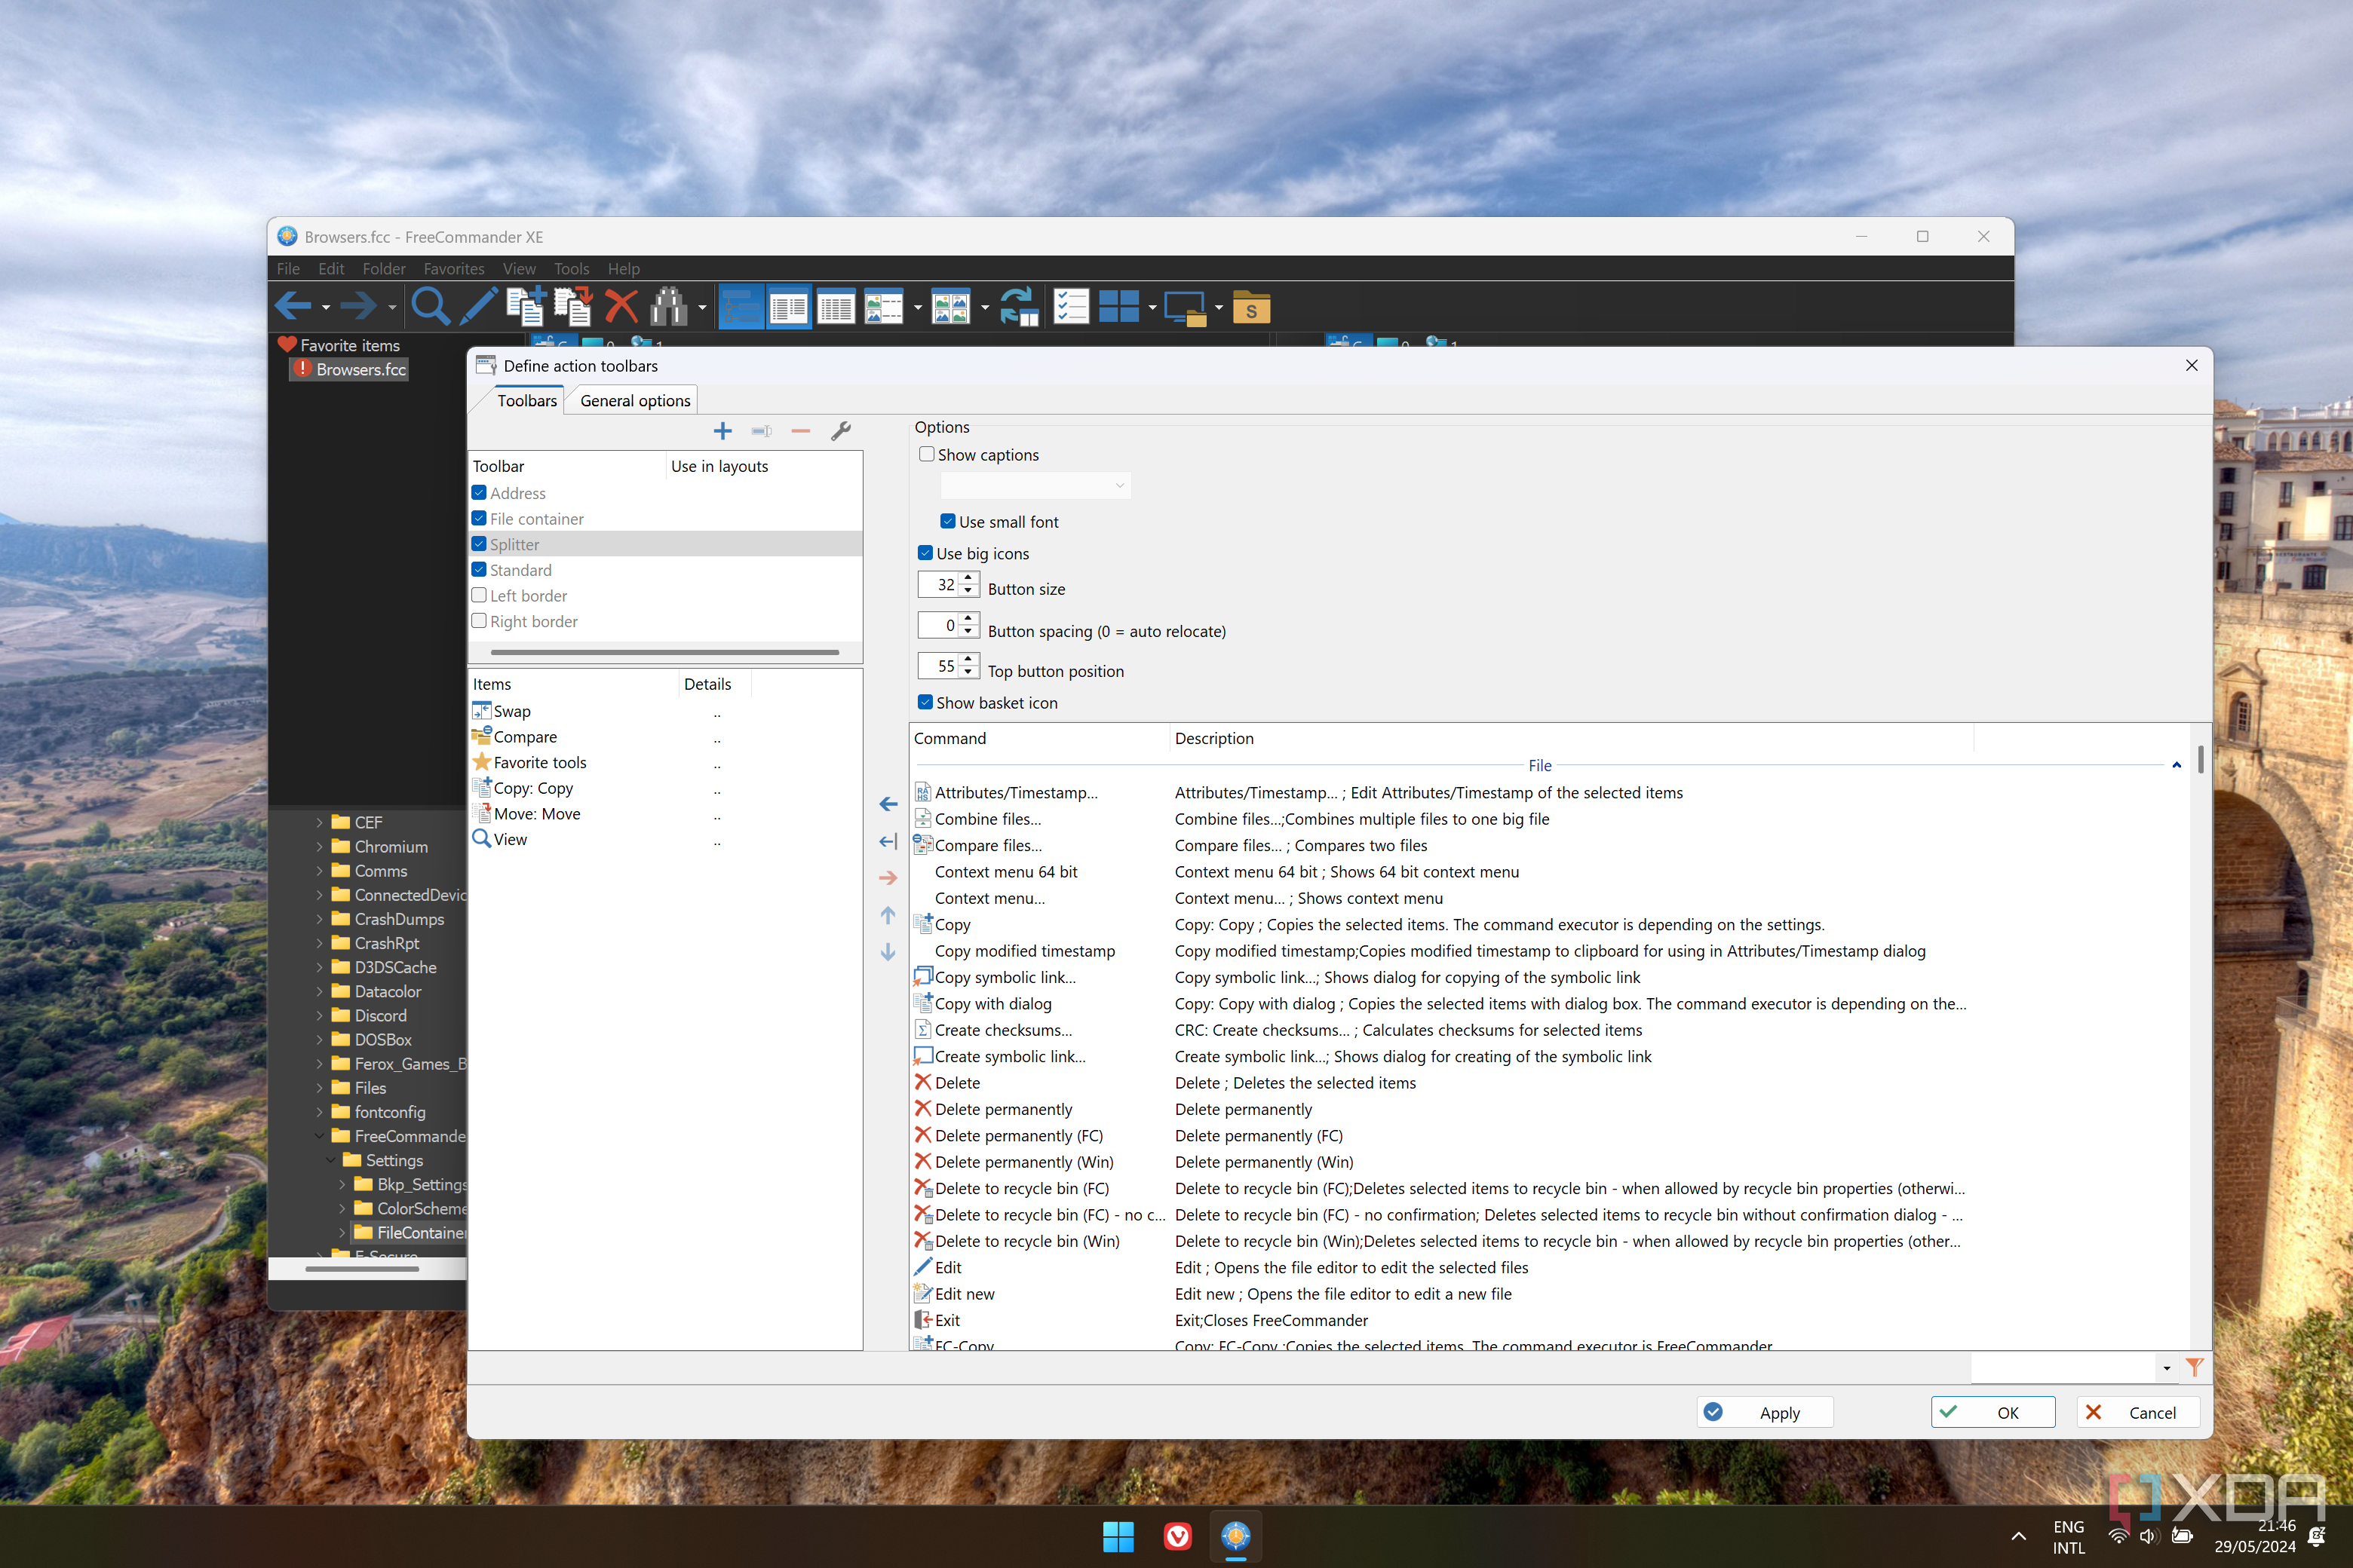Viewport: 2353px width, 1568px height.
Task: Uncheck the Use big icons checkbox
Action: click(x=925, y=553)
